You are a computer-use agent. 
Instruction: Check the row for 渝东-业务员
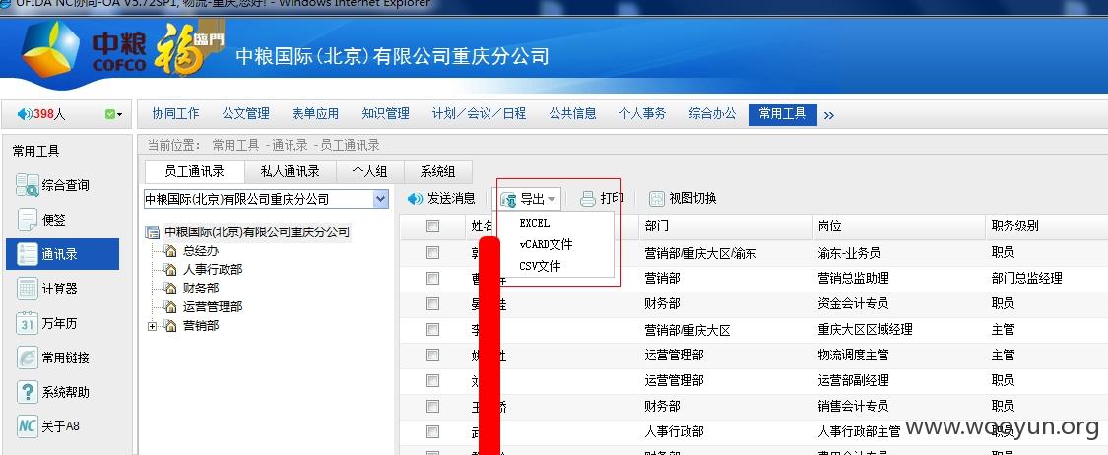(x=433, y=252)
